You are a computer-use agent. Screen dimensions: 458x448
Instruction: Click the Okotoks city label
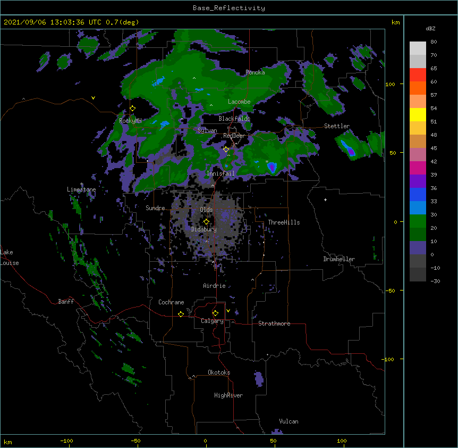tap(219, 372)
